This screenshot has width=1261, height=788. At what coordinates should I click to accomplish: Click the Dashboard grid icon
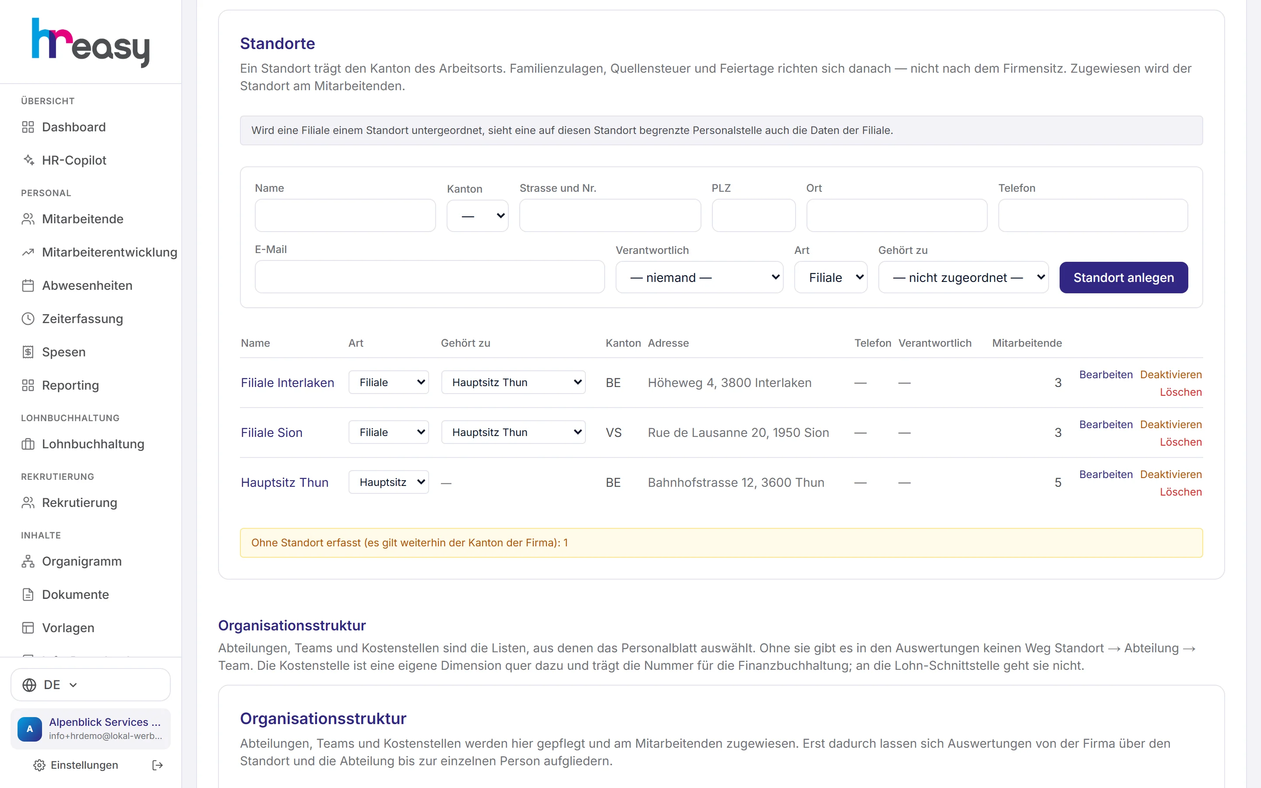(28, 127)
